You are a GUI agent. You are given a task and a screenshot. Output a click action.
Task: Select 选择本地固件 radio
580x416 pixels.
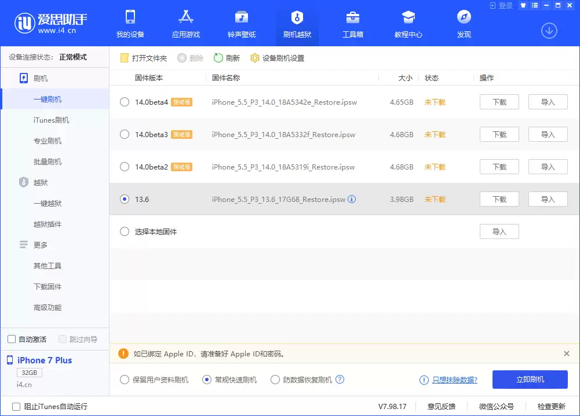(x=125, y=231)
